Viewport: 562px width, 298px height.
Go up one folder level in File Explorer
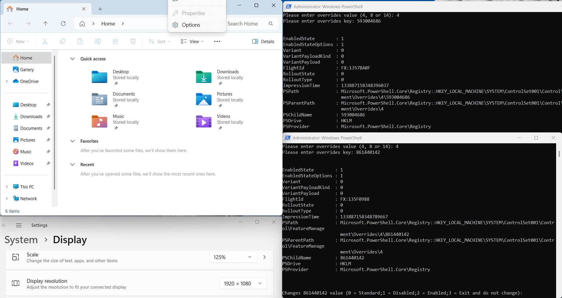coord(46,24)
